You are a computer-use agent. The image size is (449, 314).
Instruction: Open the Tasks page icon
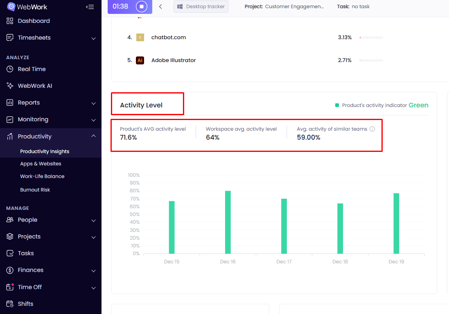(10, 253)
